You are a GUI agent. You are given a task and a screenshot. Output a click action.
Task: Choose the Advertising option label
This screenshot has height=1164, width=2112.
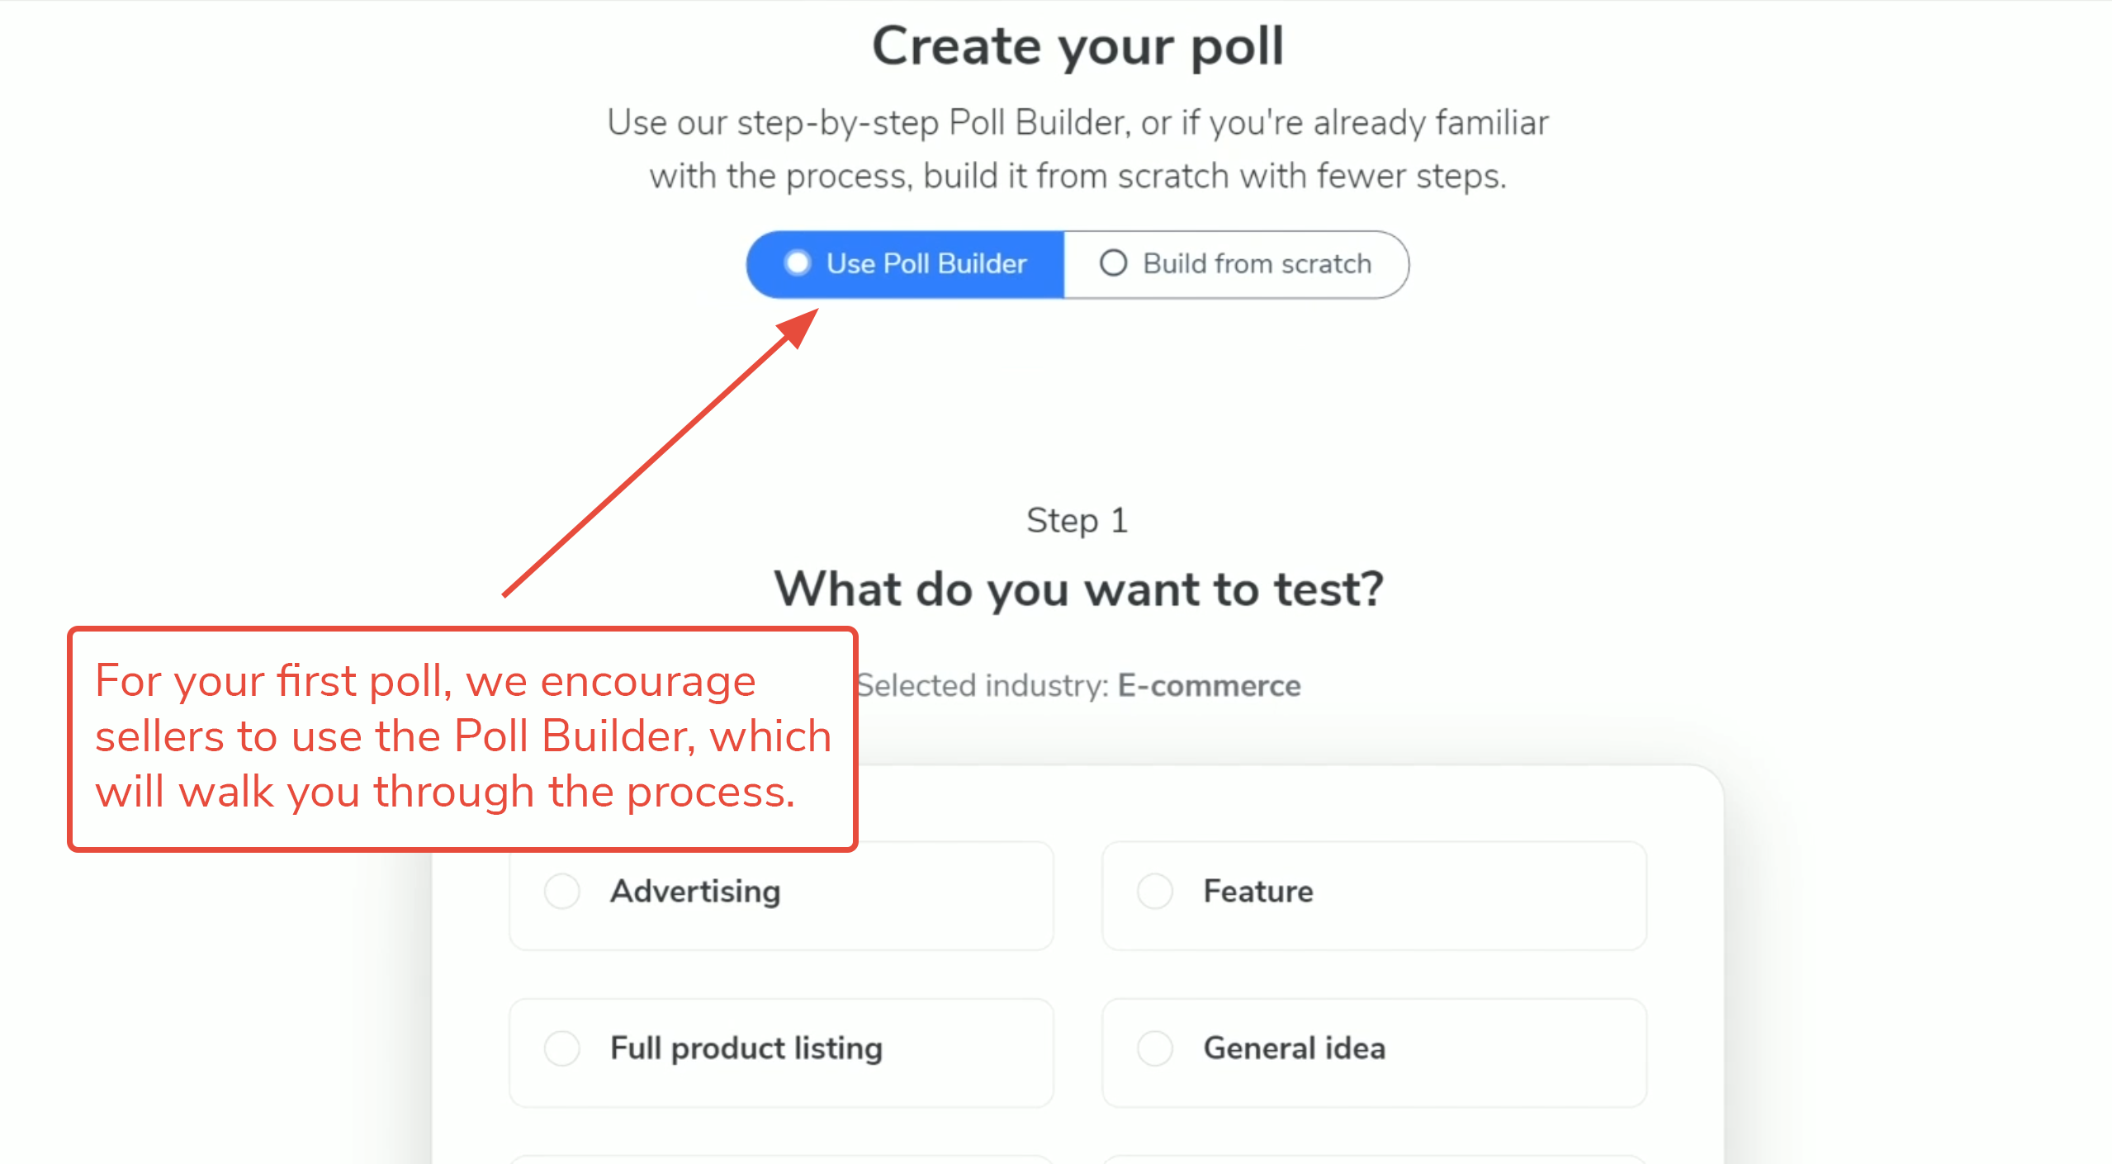tap(695, 892)
